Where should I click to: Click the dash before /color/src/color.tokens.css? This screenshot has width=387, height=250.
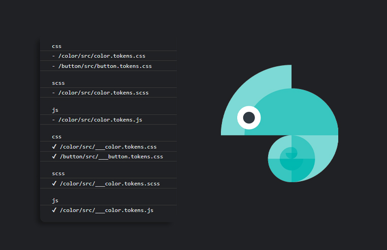54,56
